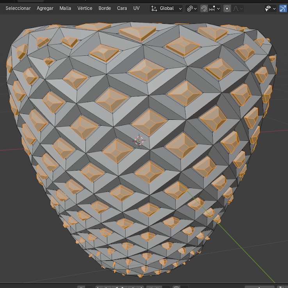288x288 pixels.
Task: Open the Seleccionar menu
Action: pyautogui.click(x=18, y=8)
